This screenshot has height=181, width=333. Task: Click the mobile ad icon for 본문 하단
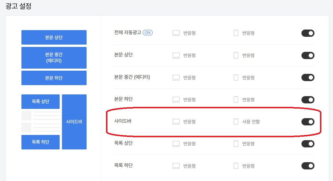pos(236,99)
